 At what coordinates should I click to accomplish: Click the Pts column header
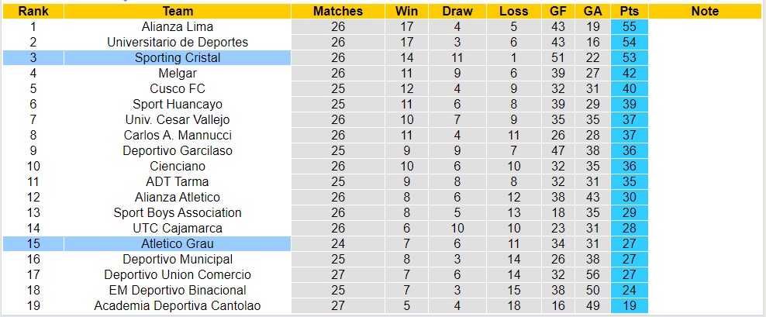click(x=629, y=11)
